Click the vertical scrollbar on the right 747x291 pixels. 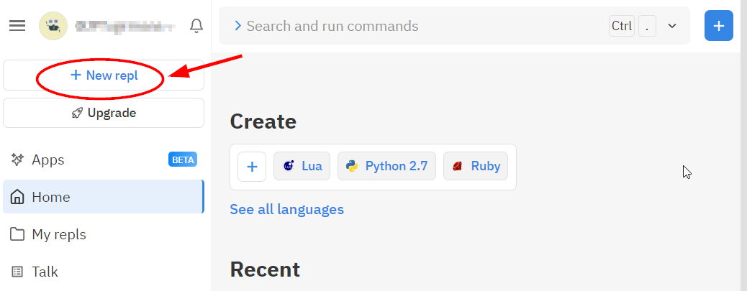(x=743, y=144)
